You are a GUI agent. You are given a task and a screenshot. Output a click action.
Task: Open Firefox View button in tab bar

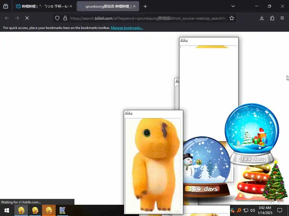click(x=6, y=6)
